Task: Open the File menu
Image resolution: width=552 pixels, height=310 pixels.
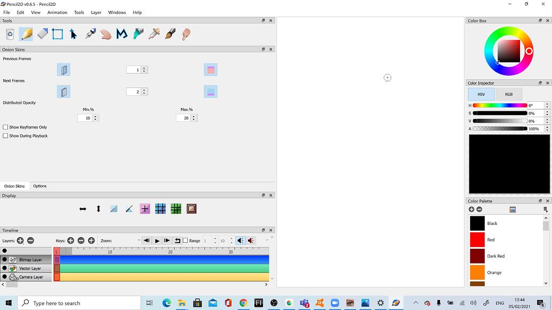Action: pyautogui.click(x=7, y=12)
